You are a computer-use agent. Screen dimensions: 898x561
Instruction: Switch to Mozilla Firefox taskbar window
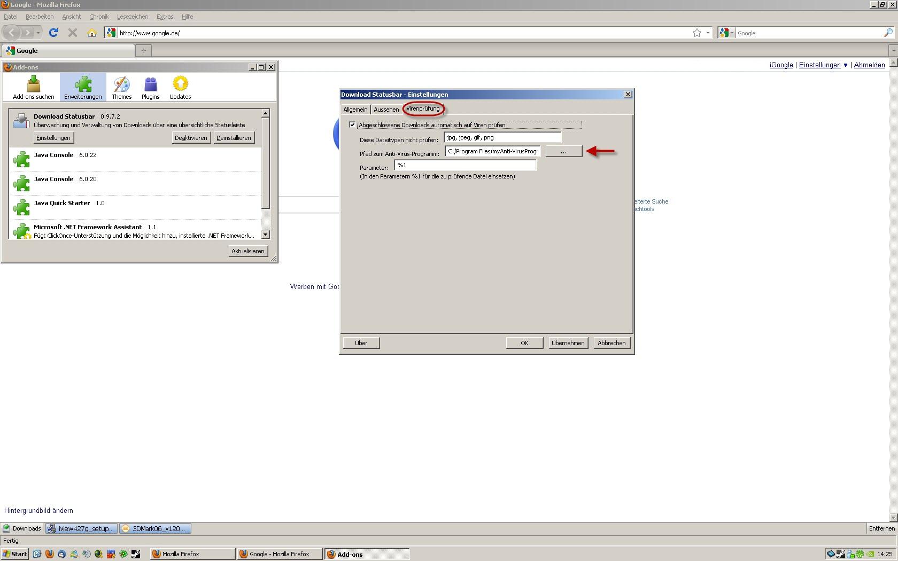[x=192, y=554]
